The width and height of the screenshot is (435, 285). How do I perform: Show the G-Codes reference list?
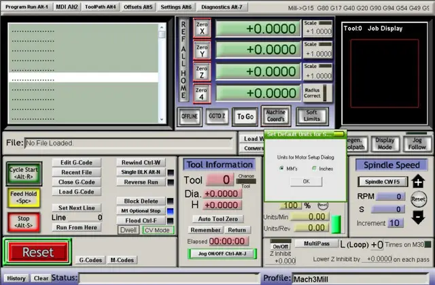click(90, 260)
